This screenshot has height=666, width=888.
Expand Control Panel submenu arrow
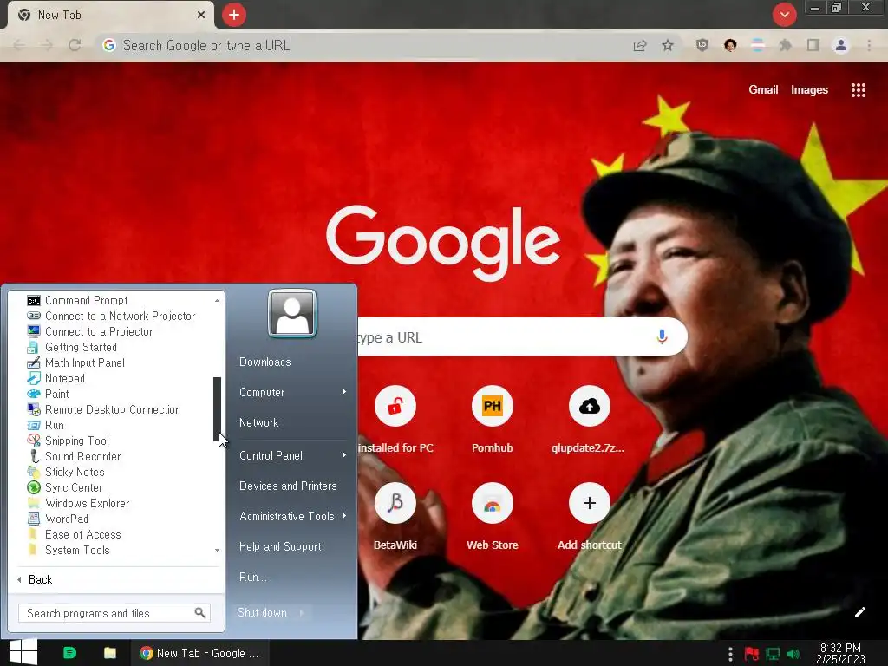tap(343, 455)
